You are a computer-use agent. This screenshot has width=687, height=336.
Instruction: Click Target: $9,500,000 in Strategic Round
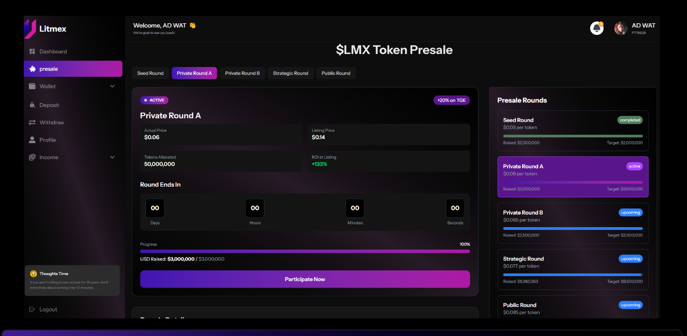[x=625, y=282]
